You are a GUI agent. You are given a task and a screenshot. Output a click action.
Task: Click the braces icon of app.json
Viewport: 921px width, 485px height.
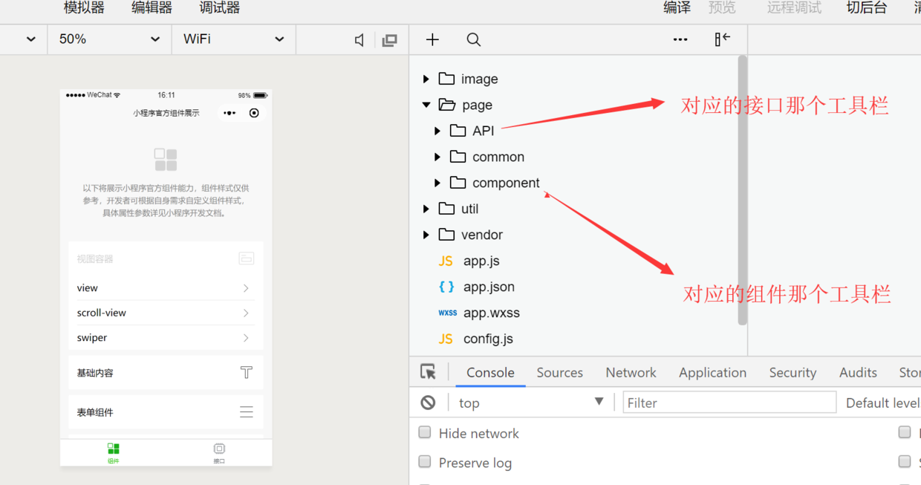point(446,287)
